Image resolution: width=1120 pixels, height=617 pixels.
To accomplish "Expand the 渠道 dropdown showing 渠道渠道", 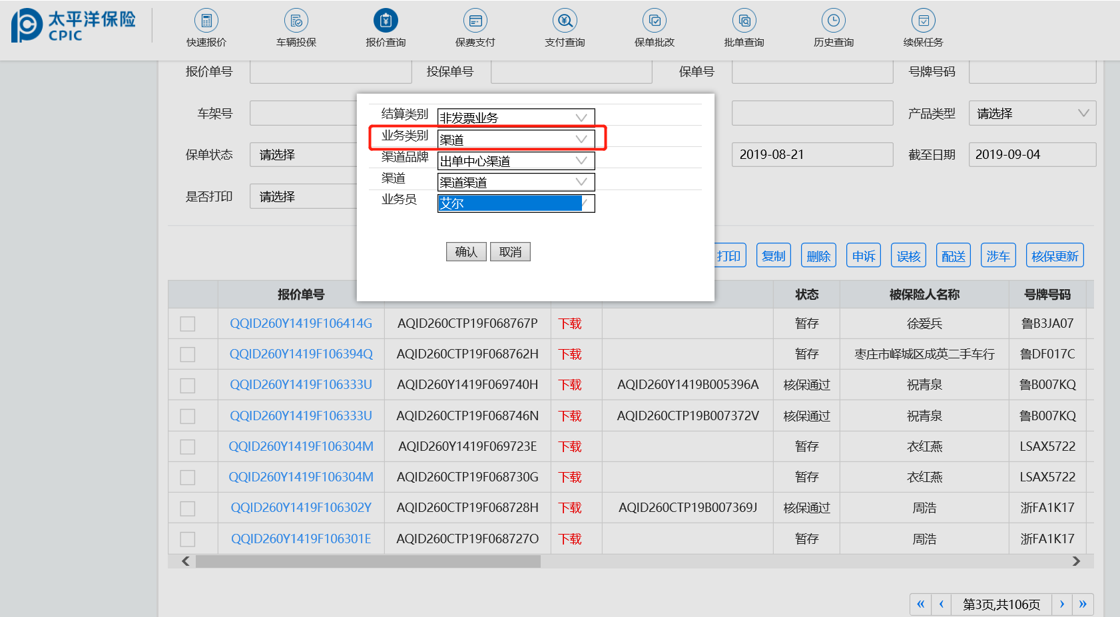I will pyautogui.click(x=516, y=182).
